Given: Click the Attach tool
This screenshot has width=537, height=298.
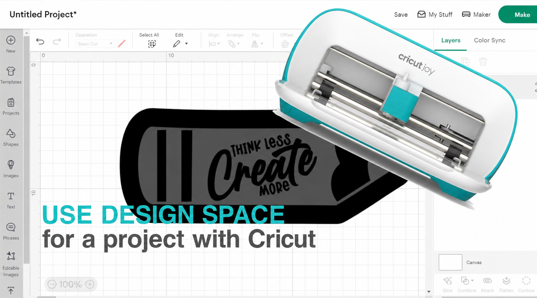Looking at the screenshot, I should coord(487,284).
